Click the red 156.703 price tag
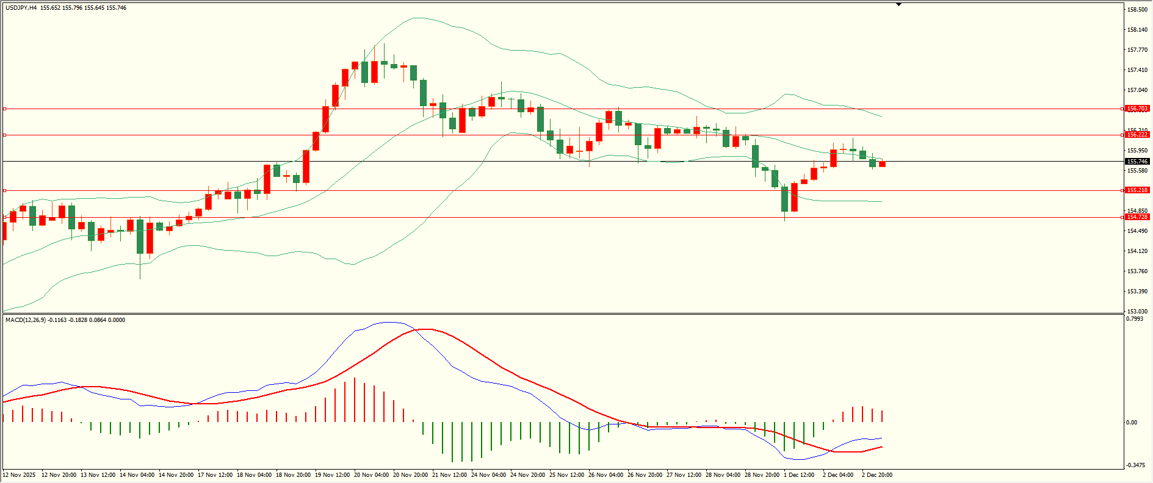 click(1137, 109)
